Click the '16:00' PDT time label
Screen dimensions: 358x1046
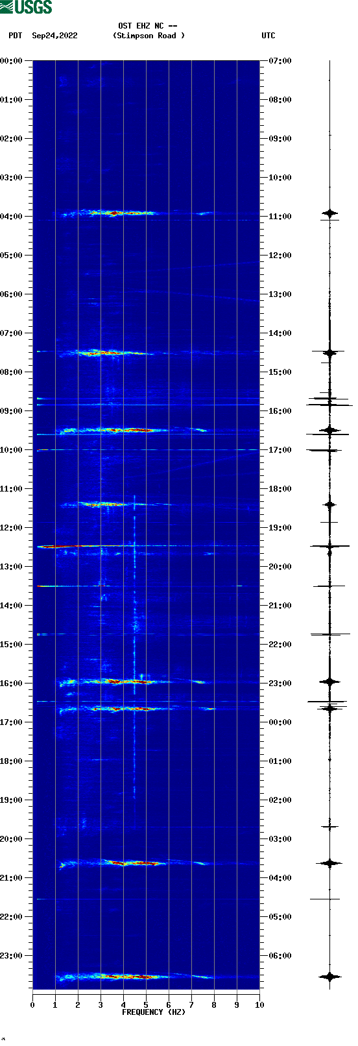(x=12, y=683)
